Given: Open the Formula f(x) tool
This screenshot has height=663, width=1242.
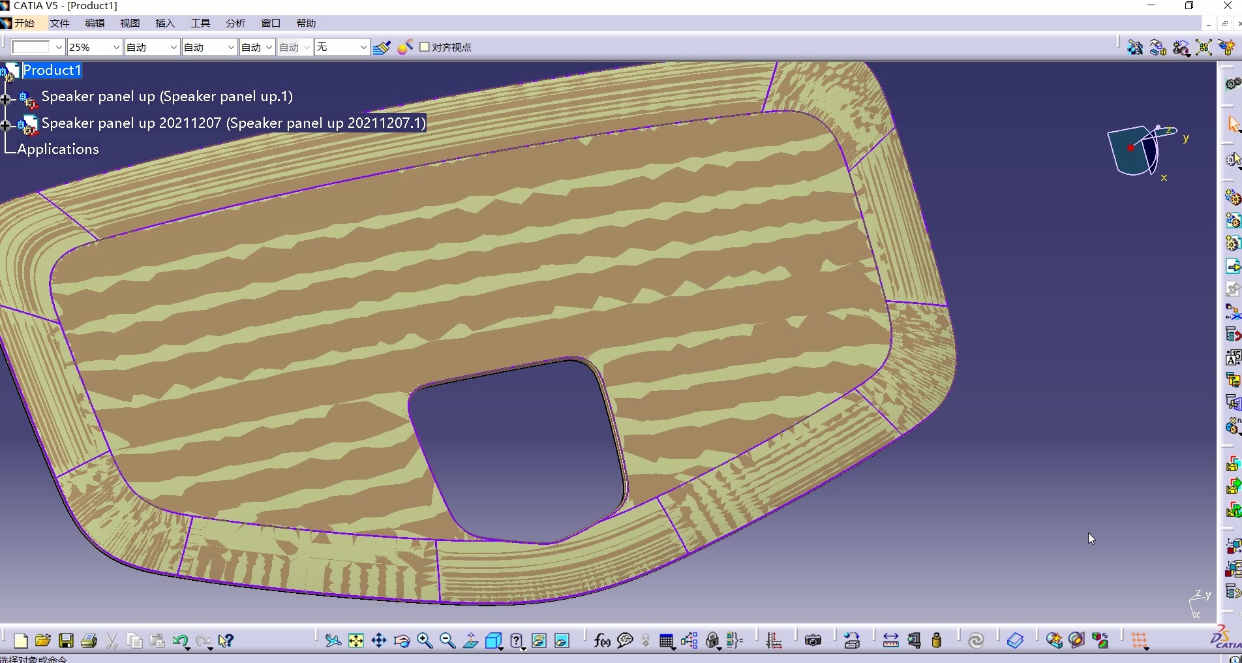Looking at the screenshot, I should click(602, 641).
